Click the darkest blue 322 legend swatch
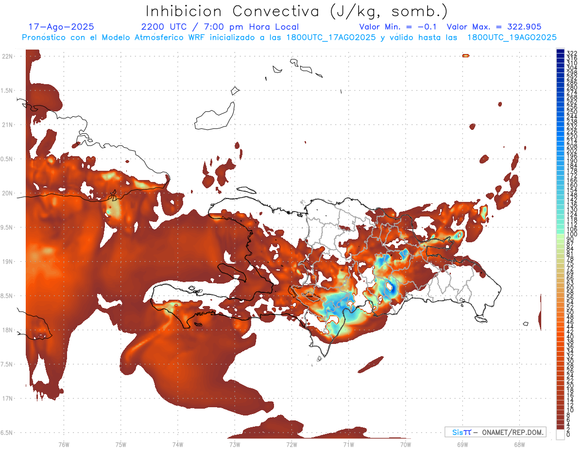The image size is (583, 451). [x=560, y=52]
